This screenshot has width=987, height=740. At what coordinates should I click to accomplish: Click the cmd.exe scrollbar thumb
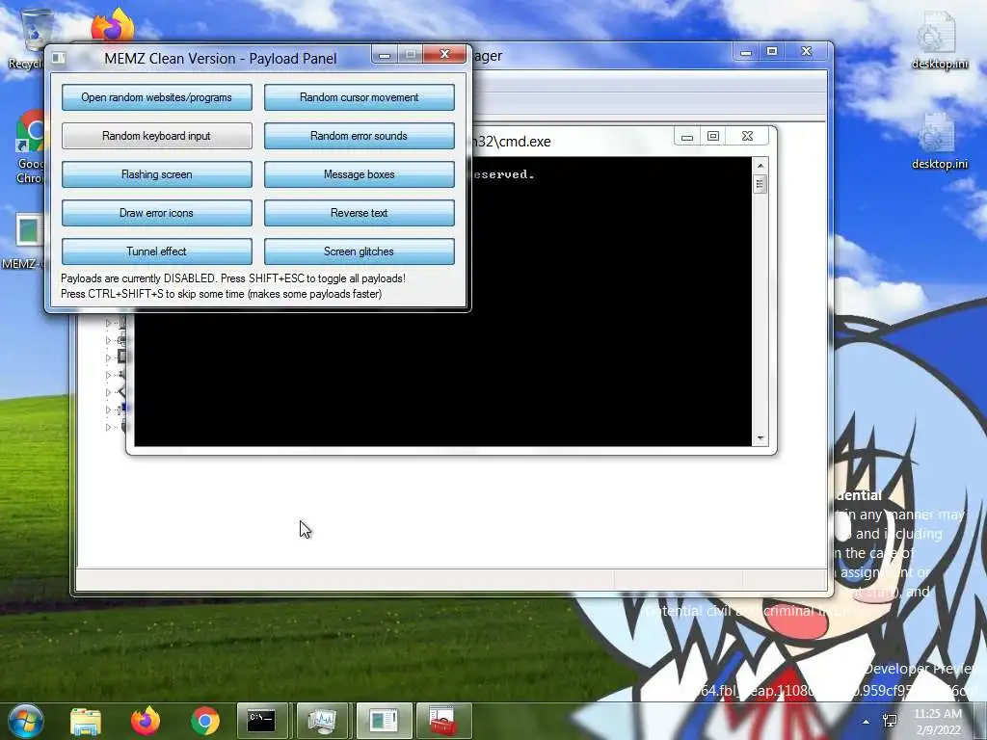[x=760, y=184]
